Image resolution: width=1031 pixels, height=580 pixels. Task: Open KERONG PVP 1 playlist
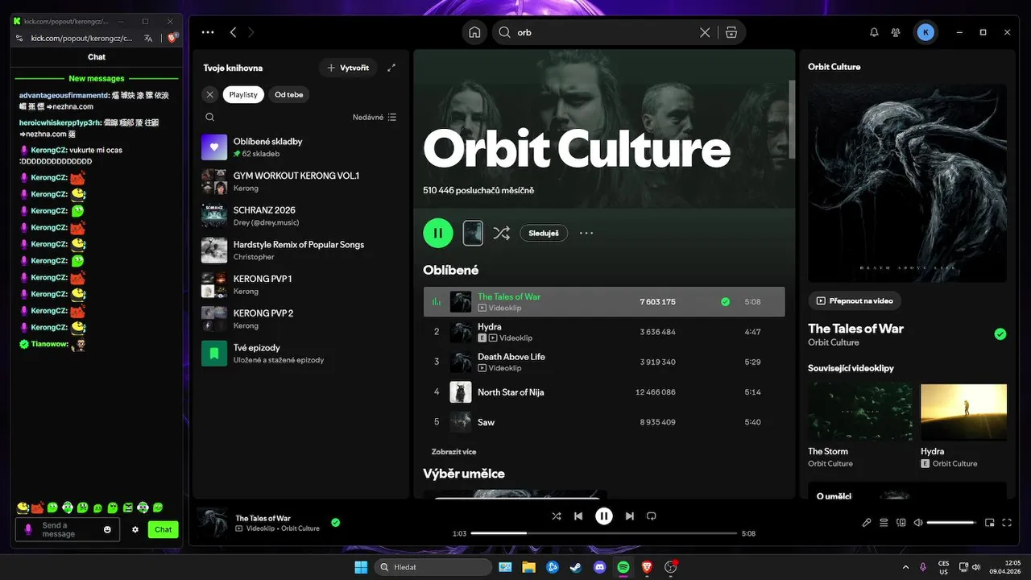point(300,284)
